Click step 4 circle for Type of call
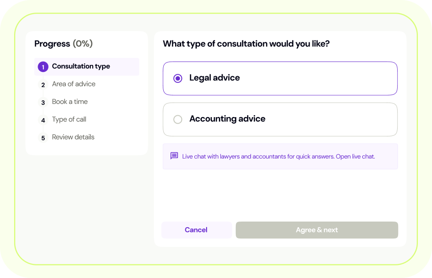The image size is (432, 278). [43, 120]
